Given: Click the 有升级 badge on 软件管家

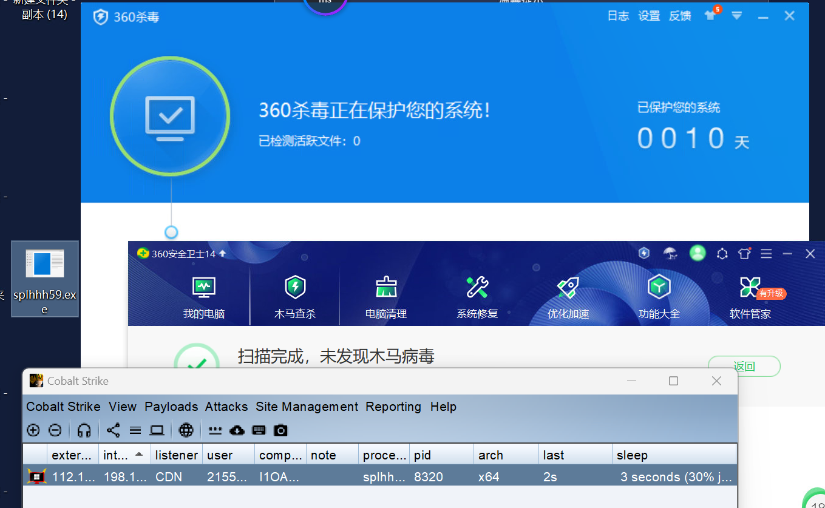Looking at the screenshot, I should [x=772, y=294].
